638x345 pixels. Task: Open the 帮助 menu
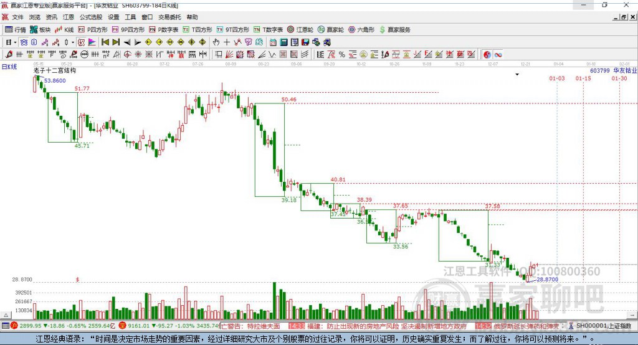[x=192, y=17]
